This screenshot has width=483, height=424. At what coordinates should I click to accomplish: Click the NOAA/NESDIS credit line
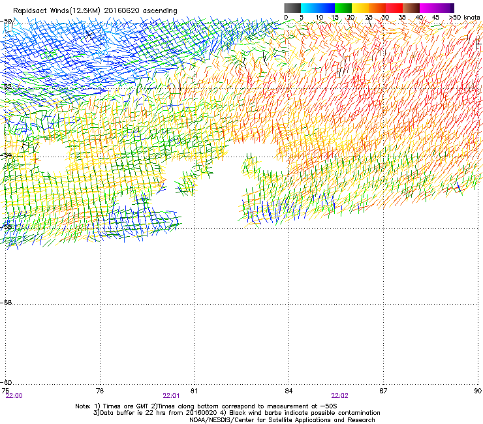point(282,419)
